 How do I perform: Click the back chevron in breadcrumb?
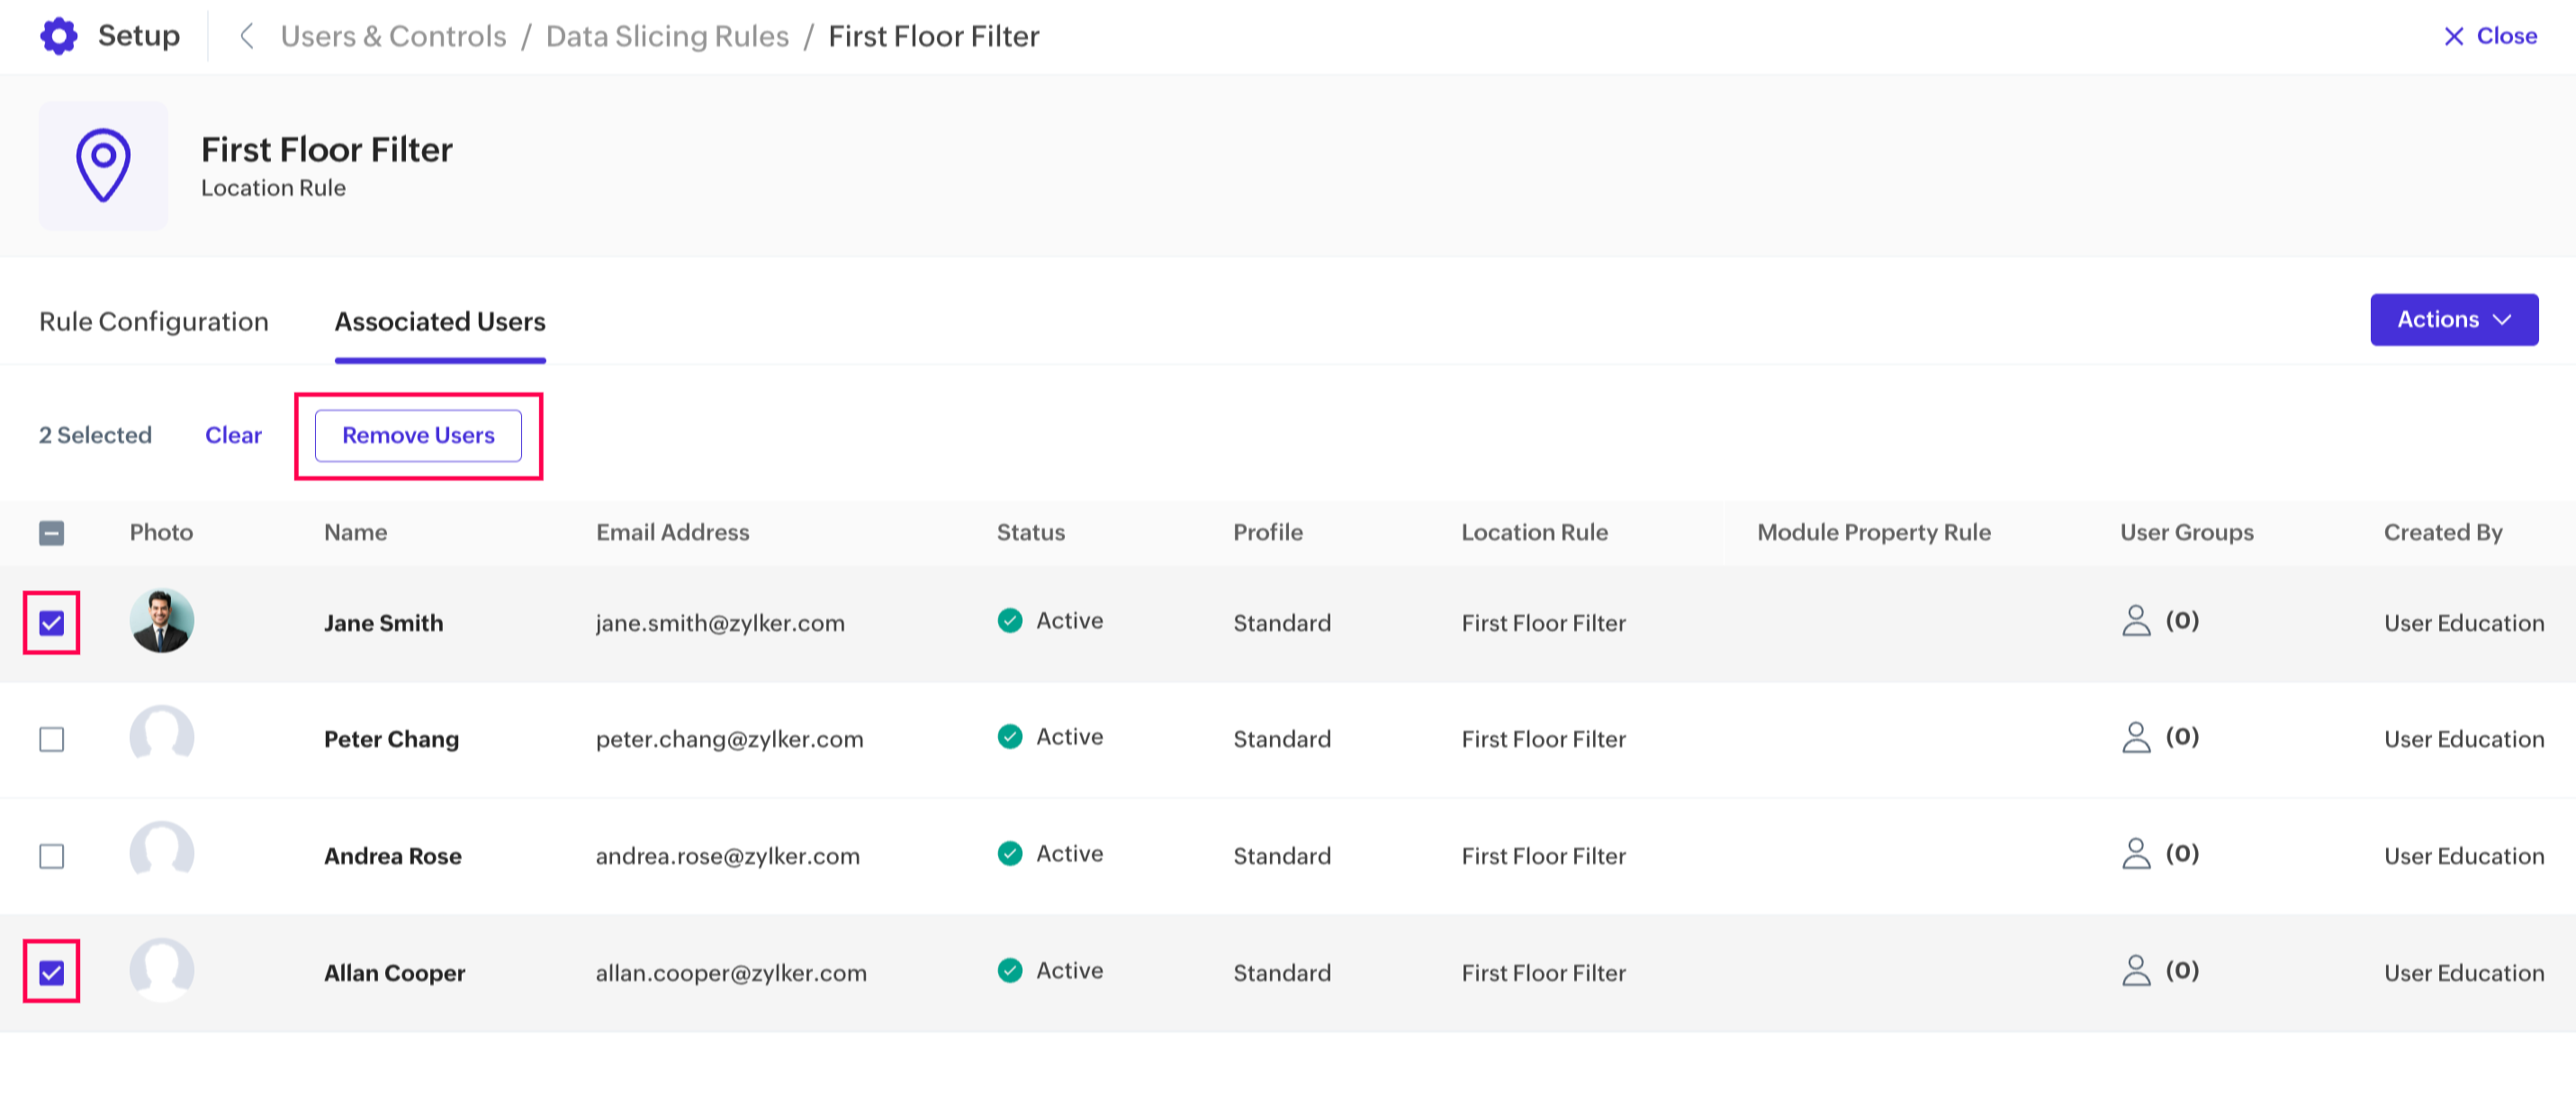(x=246, y=37)
